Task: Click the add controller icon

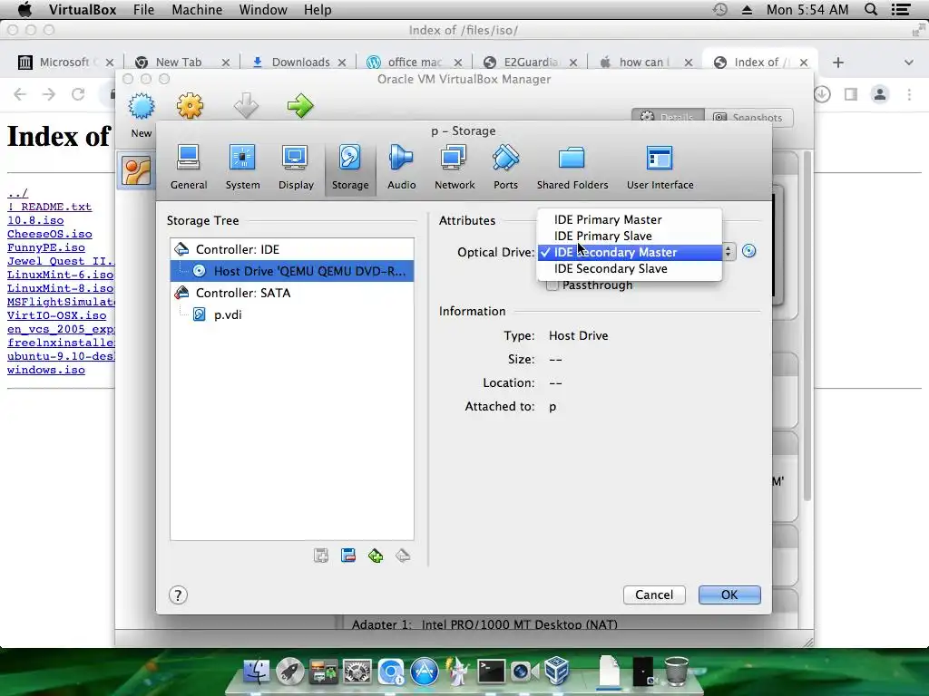Action: [x=375, y=556]
